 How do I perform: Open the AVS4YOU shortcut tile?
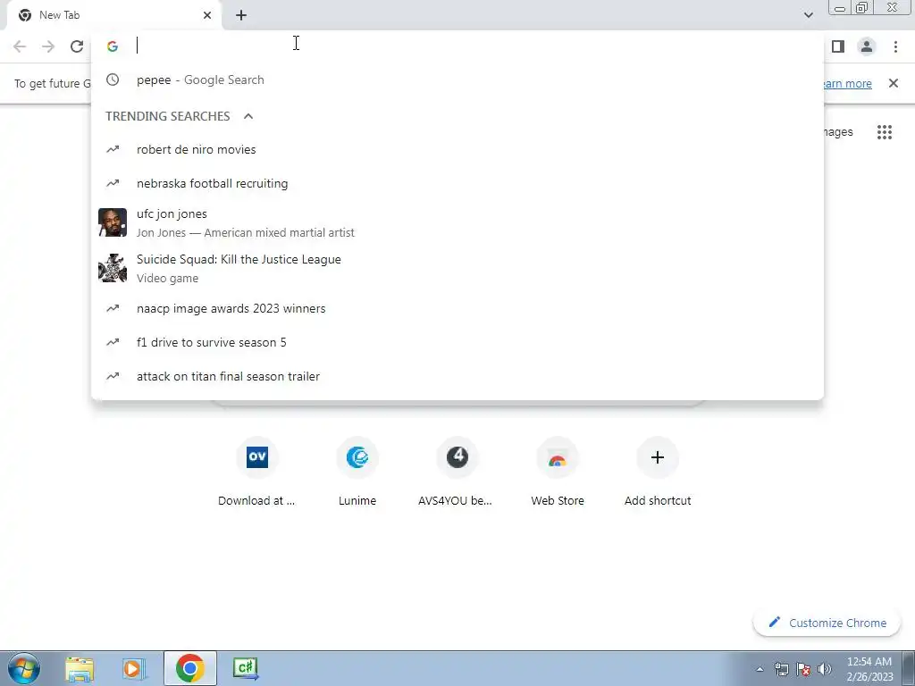tap(457, 473)
